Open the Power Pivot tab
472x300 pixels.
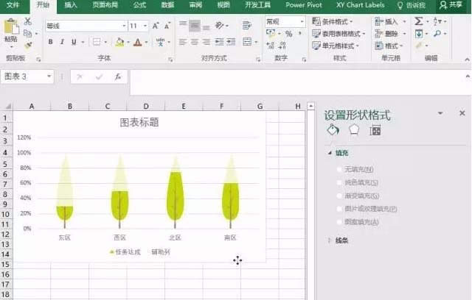pos(305,5)
